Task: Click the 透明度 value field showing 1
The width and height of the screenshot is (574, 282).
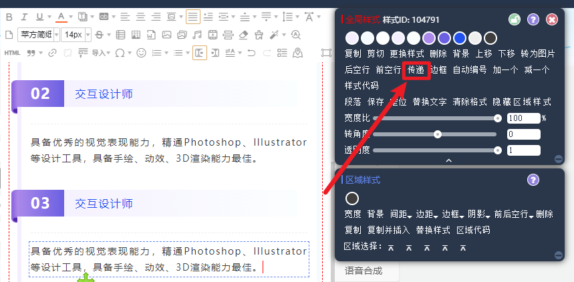Action: click(523, 150)
